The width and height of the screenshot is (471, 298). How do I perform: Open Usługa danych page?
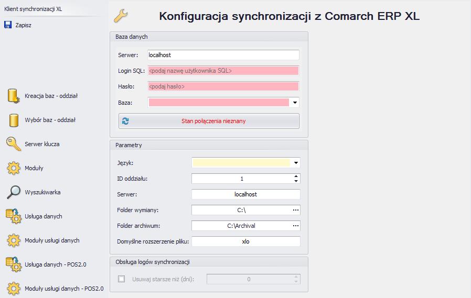click(43, 216)
